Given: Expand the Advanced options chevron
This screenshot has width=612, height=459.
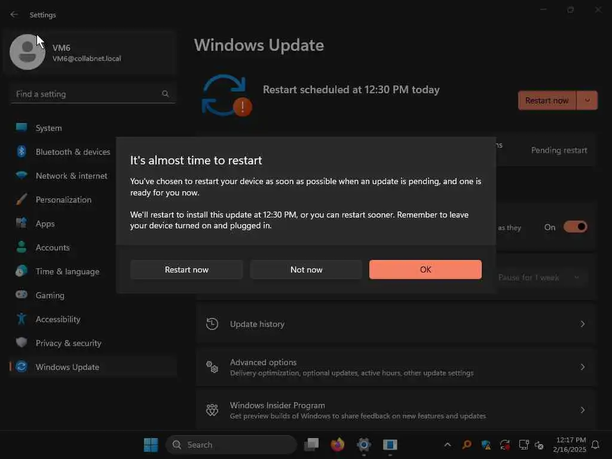Looking at the screenshot, I should 582,367.
